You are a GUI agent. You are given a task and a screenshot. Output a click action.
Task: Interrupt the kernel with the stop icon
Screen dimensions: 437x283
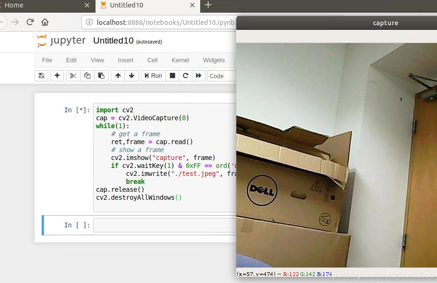coord(172,75)
